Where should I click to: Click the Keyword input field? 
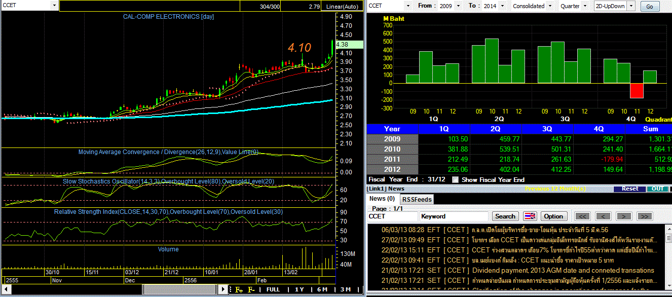(x=454, y=216)
